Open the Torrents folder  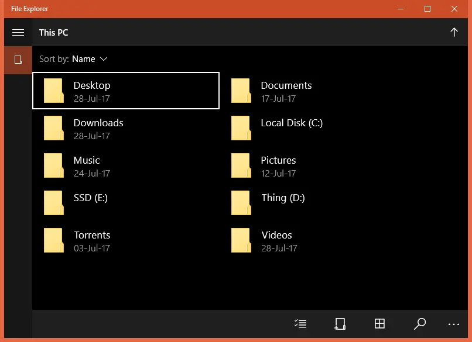coord(92,240)
